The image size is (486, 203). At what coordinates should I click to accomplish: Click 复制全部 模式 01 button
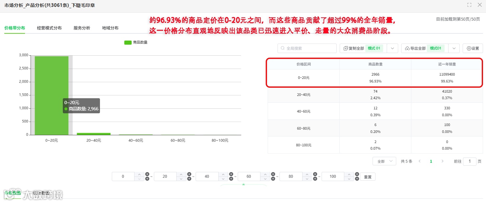[x=363, y=48]
